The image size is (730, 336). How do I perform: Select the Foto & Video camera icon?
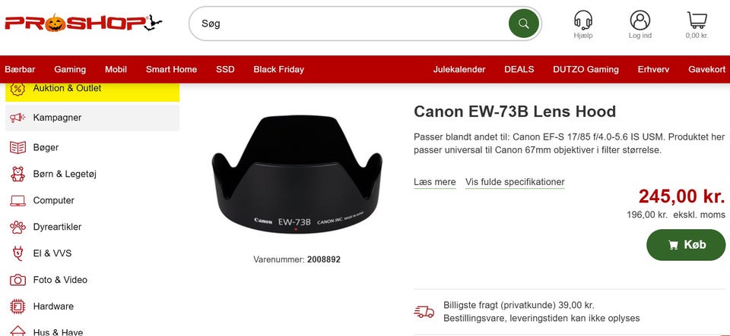click(17, 280)
